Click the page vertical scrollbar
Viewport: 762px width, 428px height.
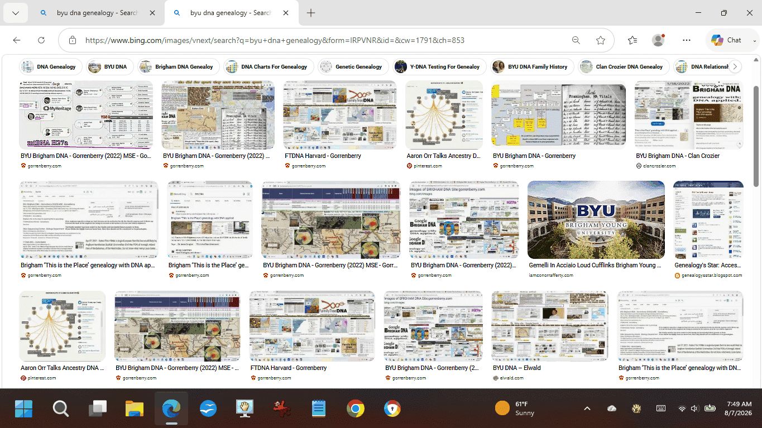pos(756,136)
